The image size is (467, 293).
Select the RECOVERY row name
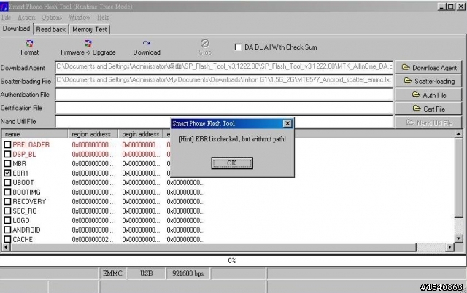click(x=29, y=201)
